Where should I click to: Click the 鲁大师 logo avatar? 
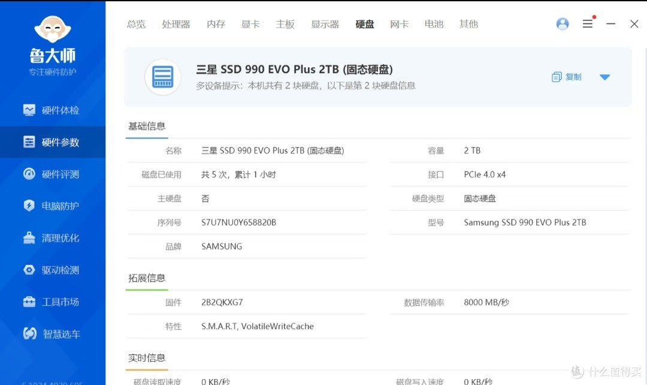click(x=52, y=29)
